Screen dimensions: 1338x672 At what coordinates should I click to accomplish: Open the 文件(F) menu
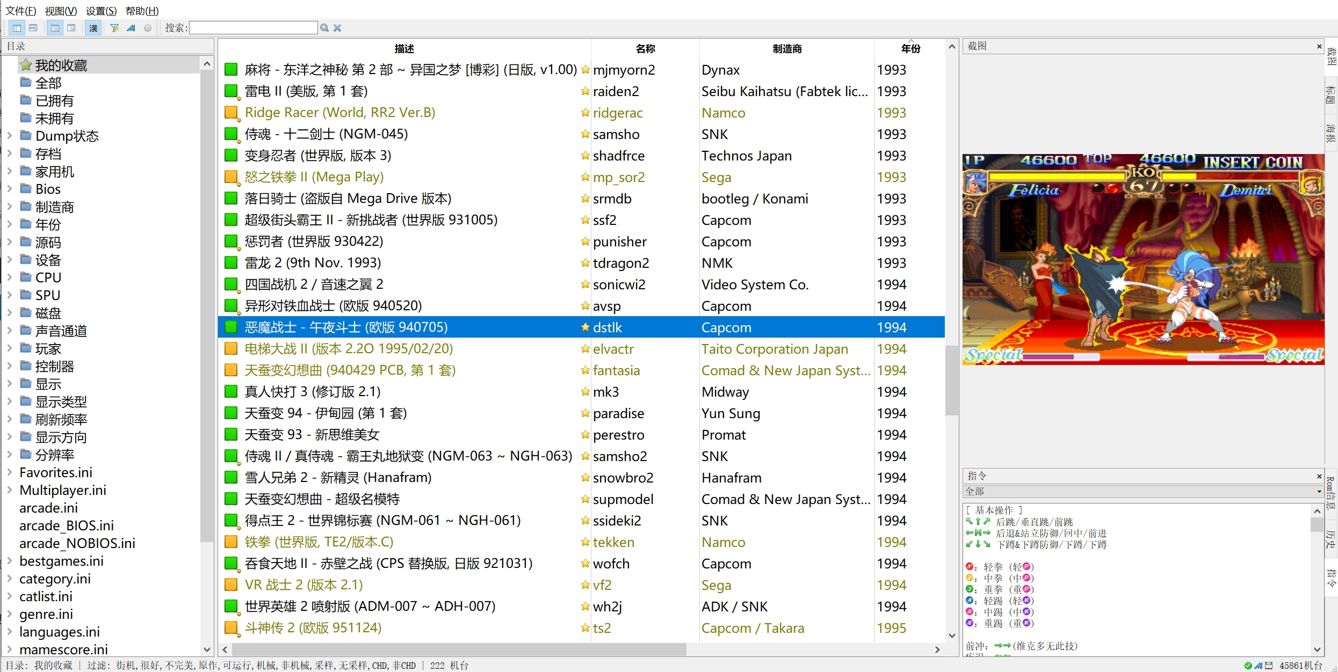(x=21, y=11)
